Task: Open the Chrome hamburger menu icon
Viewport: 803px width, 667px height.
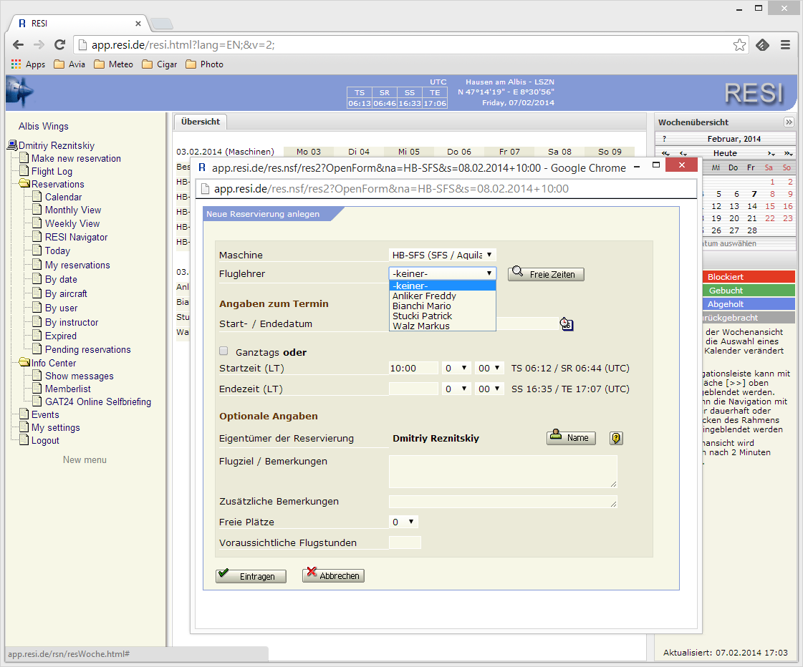Action: coord(785,44)
